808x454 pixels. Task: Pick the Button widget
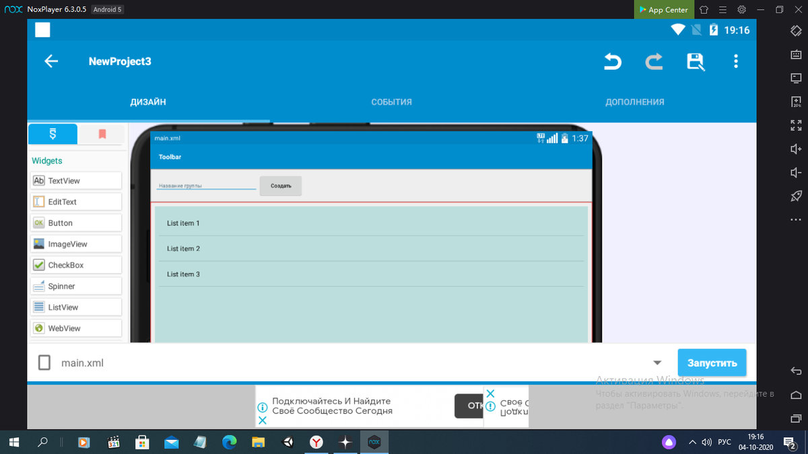pos(76,223)
